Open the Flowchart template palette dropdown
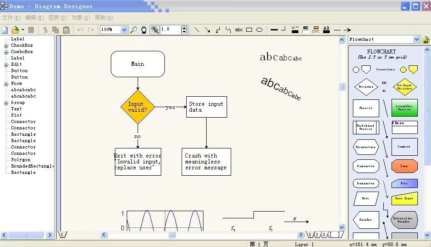Image resolution: width=431 pixels, height=247 pixels. click(x=416, y=40)
